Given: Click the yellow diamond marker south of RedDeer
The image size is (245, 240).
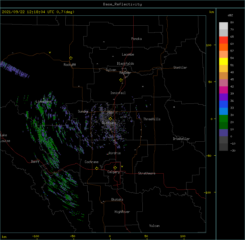Looking at the screenshot, I should [121, 80].
